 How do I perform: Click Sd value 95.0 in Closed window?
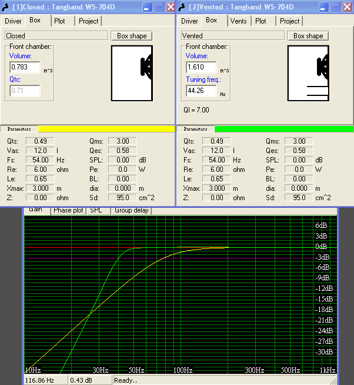(x=122, y=198)
